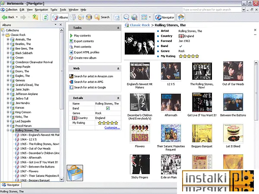259x194 pixels.
Task: Collapse the Details panel section
Action: [x=118, y=98]
